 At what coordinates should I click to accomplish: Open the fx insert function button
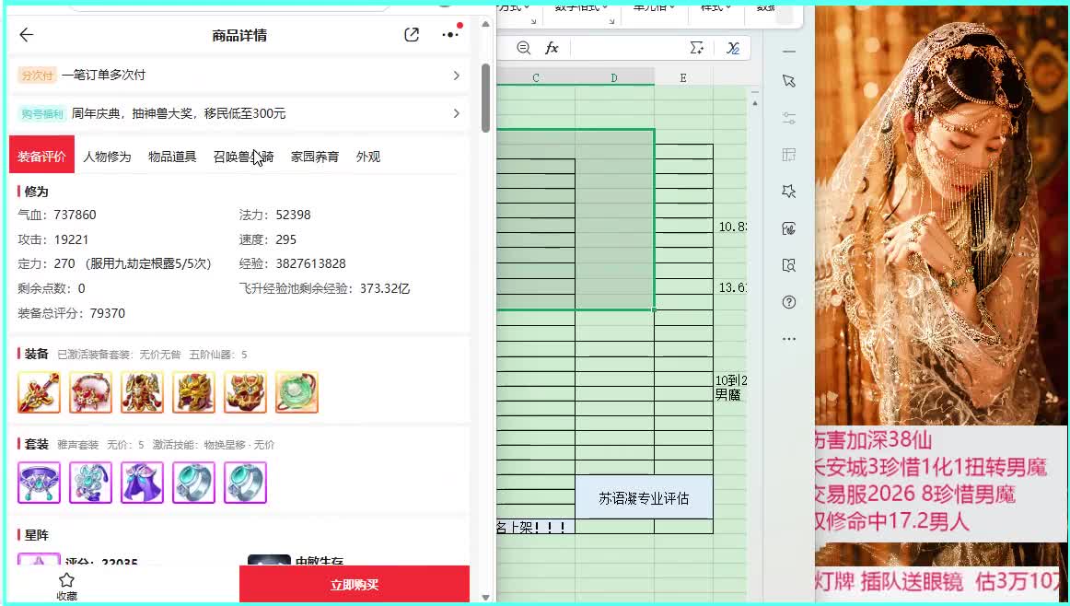pos(552,48)
